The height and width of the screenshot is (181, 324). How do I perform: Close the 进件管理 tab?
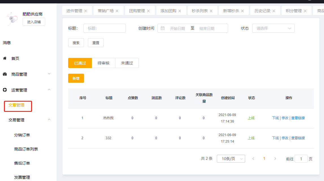pos(86,11)
